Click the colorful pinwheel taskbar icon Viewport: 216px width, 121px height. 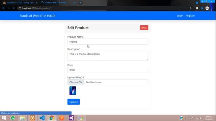[81, 118]
